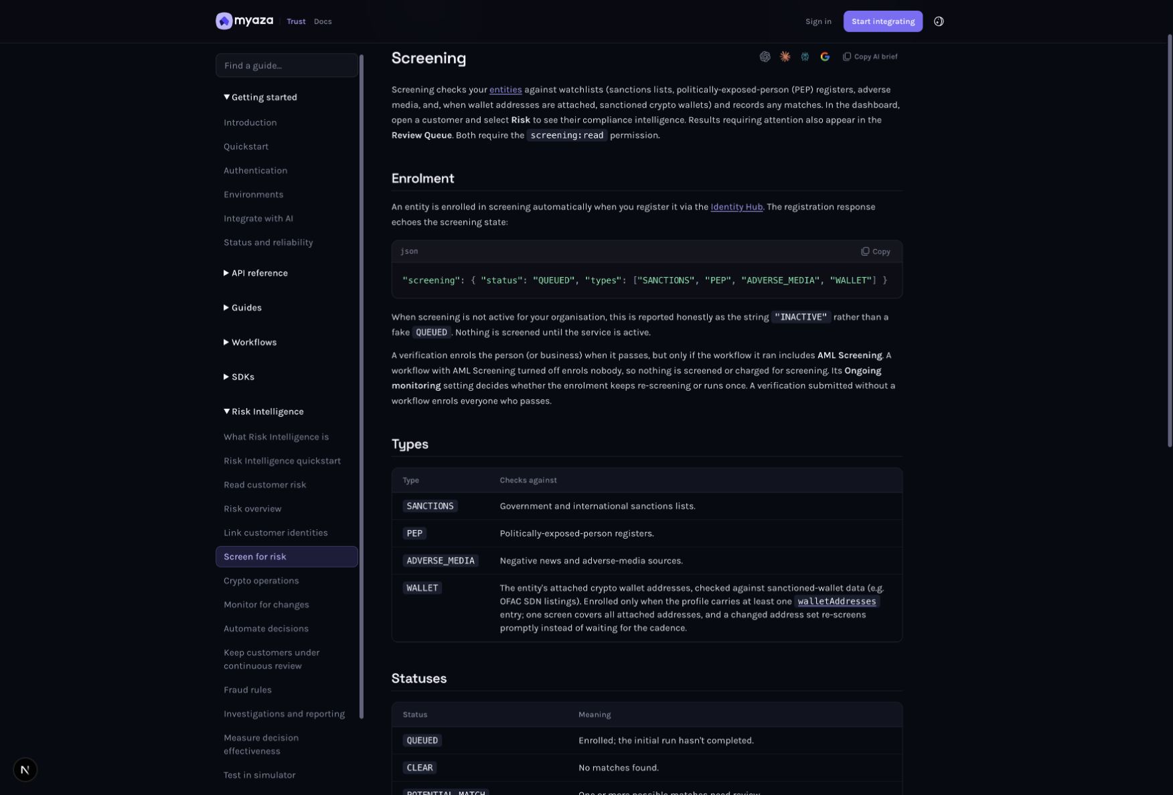Click the Sign in link
This screenshot has width=1173, height=795.
[818, 21]
